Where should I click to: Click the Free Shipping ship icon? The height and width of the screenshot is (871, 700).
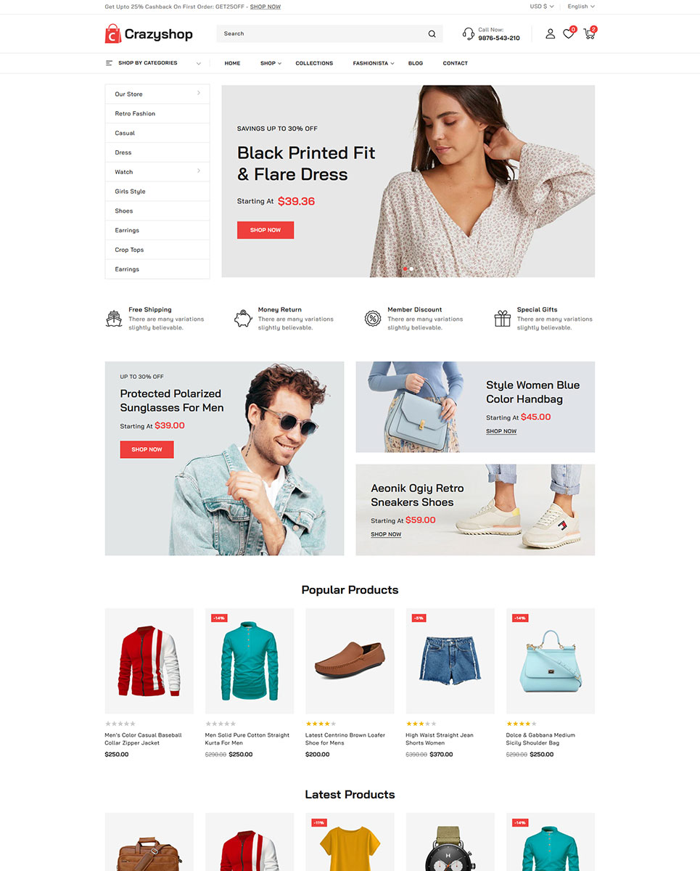[x=114, y=319]
